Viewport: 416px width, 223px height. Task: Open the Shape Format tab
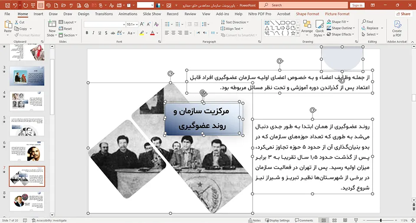coord(308,14)
